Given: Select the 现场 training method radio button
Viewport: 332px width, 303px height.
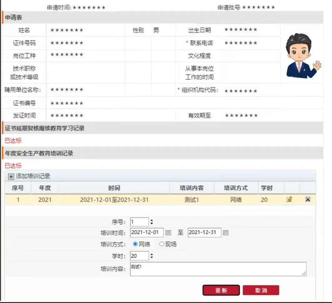Looking at the screenshot, I should pos(161,244).
